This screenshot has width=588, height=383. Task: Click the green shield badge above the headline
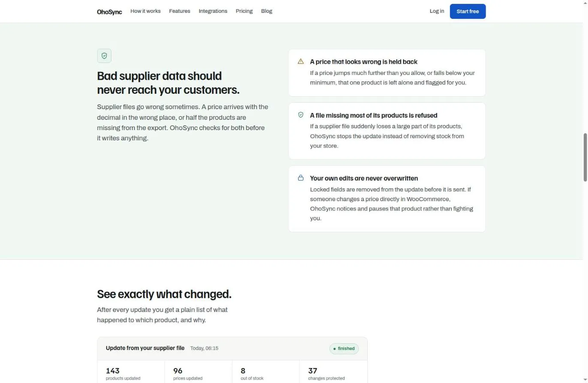point(104,56)
